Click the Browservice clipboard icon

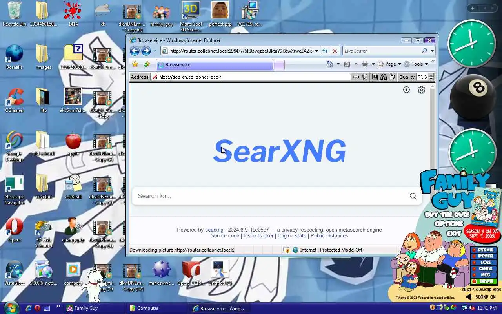click(392, 77)
